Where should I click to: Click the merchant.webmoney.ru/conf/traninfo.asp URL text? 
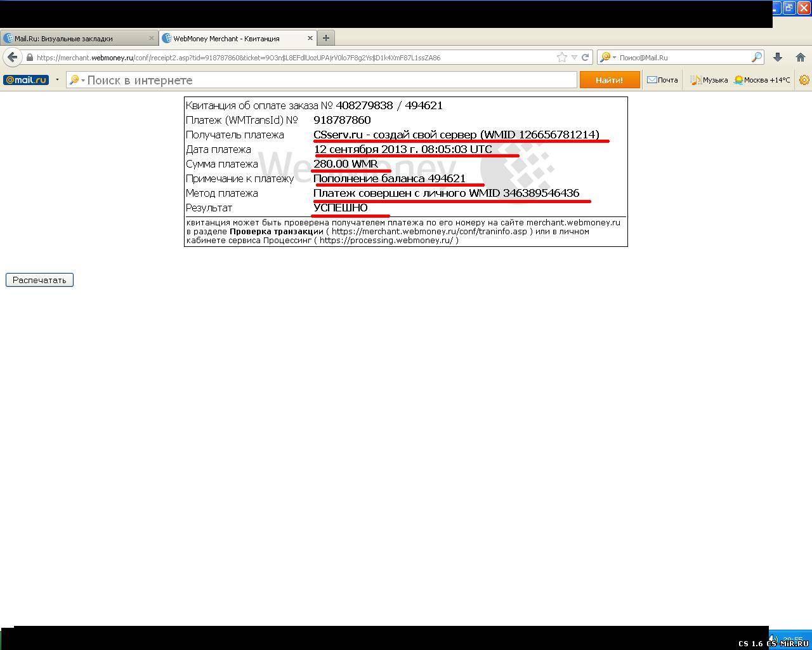(x=429, y=231)
